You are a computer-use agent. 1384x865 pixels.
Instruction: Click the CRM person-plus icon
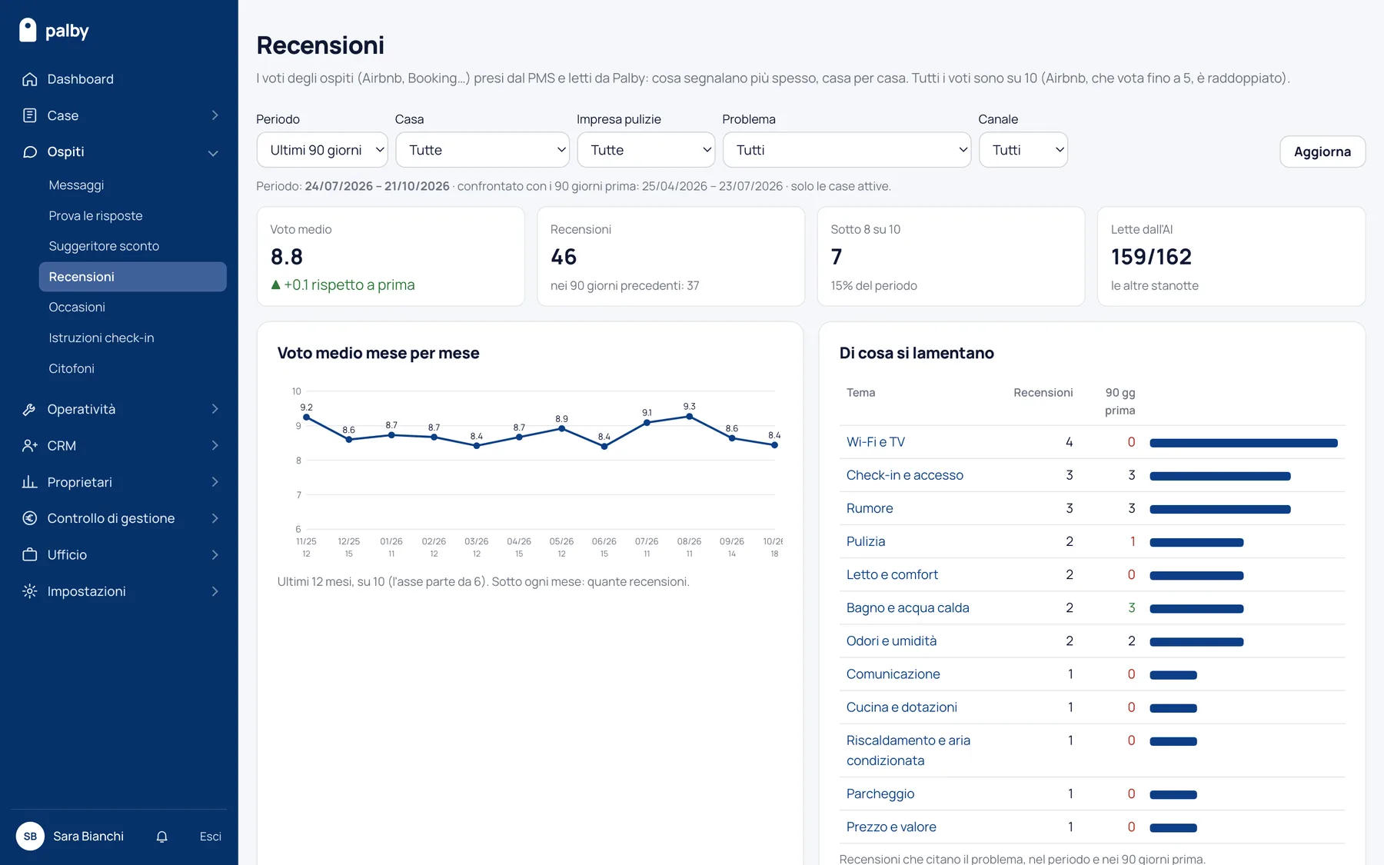(x=30, y=445)
